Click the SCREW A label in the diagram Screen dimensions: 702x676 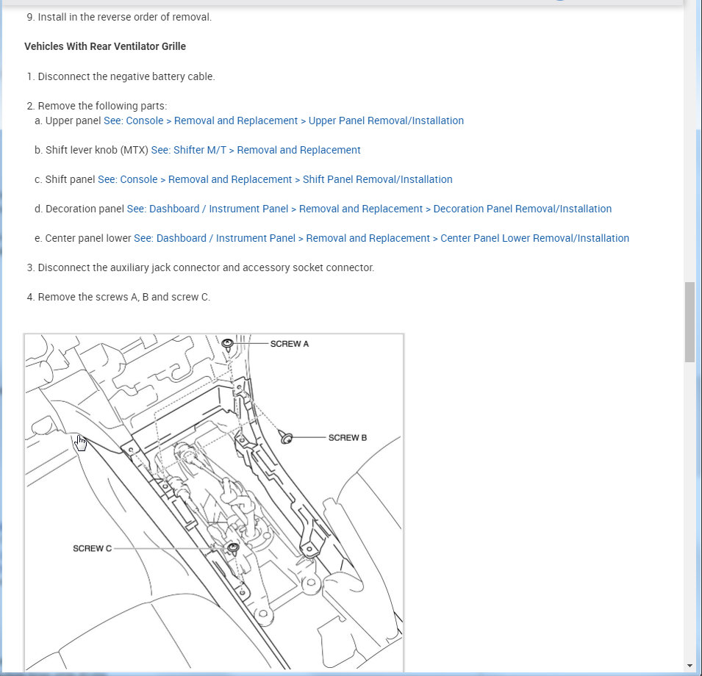[x=289, y=344]
